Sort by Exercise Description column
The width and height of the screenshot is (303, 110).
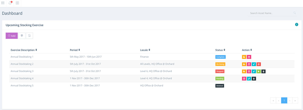pos(24,50)
